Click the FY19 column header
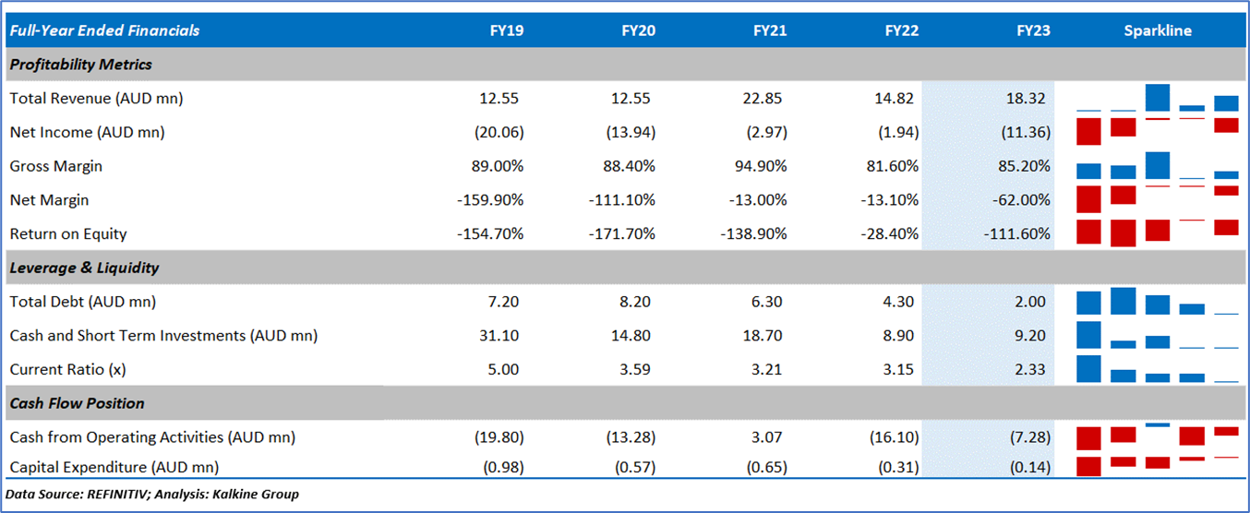 506,30
